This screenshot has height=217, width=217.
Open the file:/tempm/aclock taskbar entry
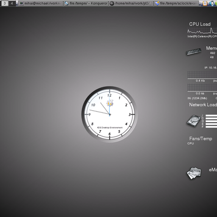[x=176, y=3]
